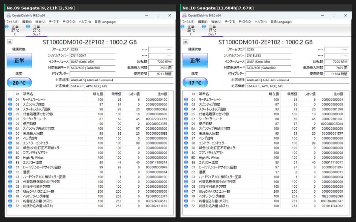Click CrystalDiskInfo app icon in left title bar
The width and height of the screenshot is (356, 222).
coord(9,16)
